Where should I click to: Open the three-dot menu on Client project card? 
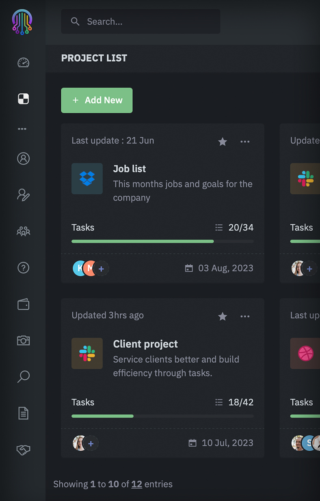click(x=245, y=316)
